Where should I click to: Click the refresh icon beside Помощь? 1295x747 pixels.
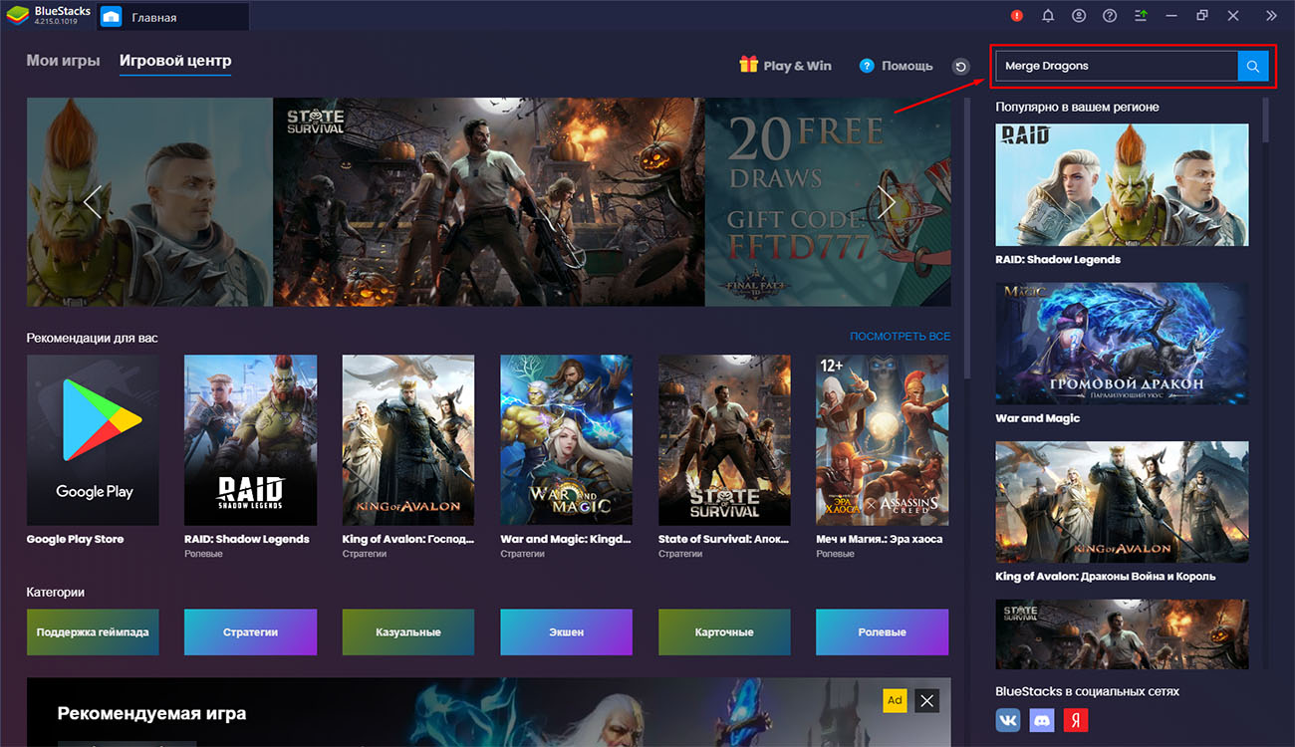click(x=960, y=67)
